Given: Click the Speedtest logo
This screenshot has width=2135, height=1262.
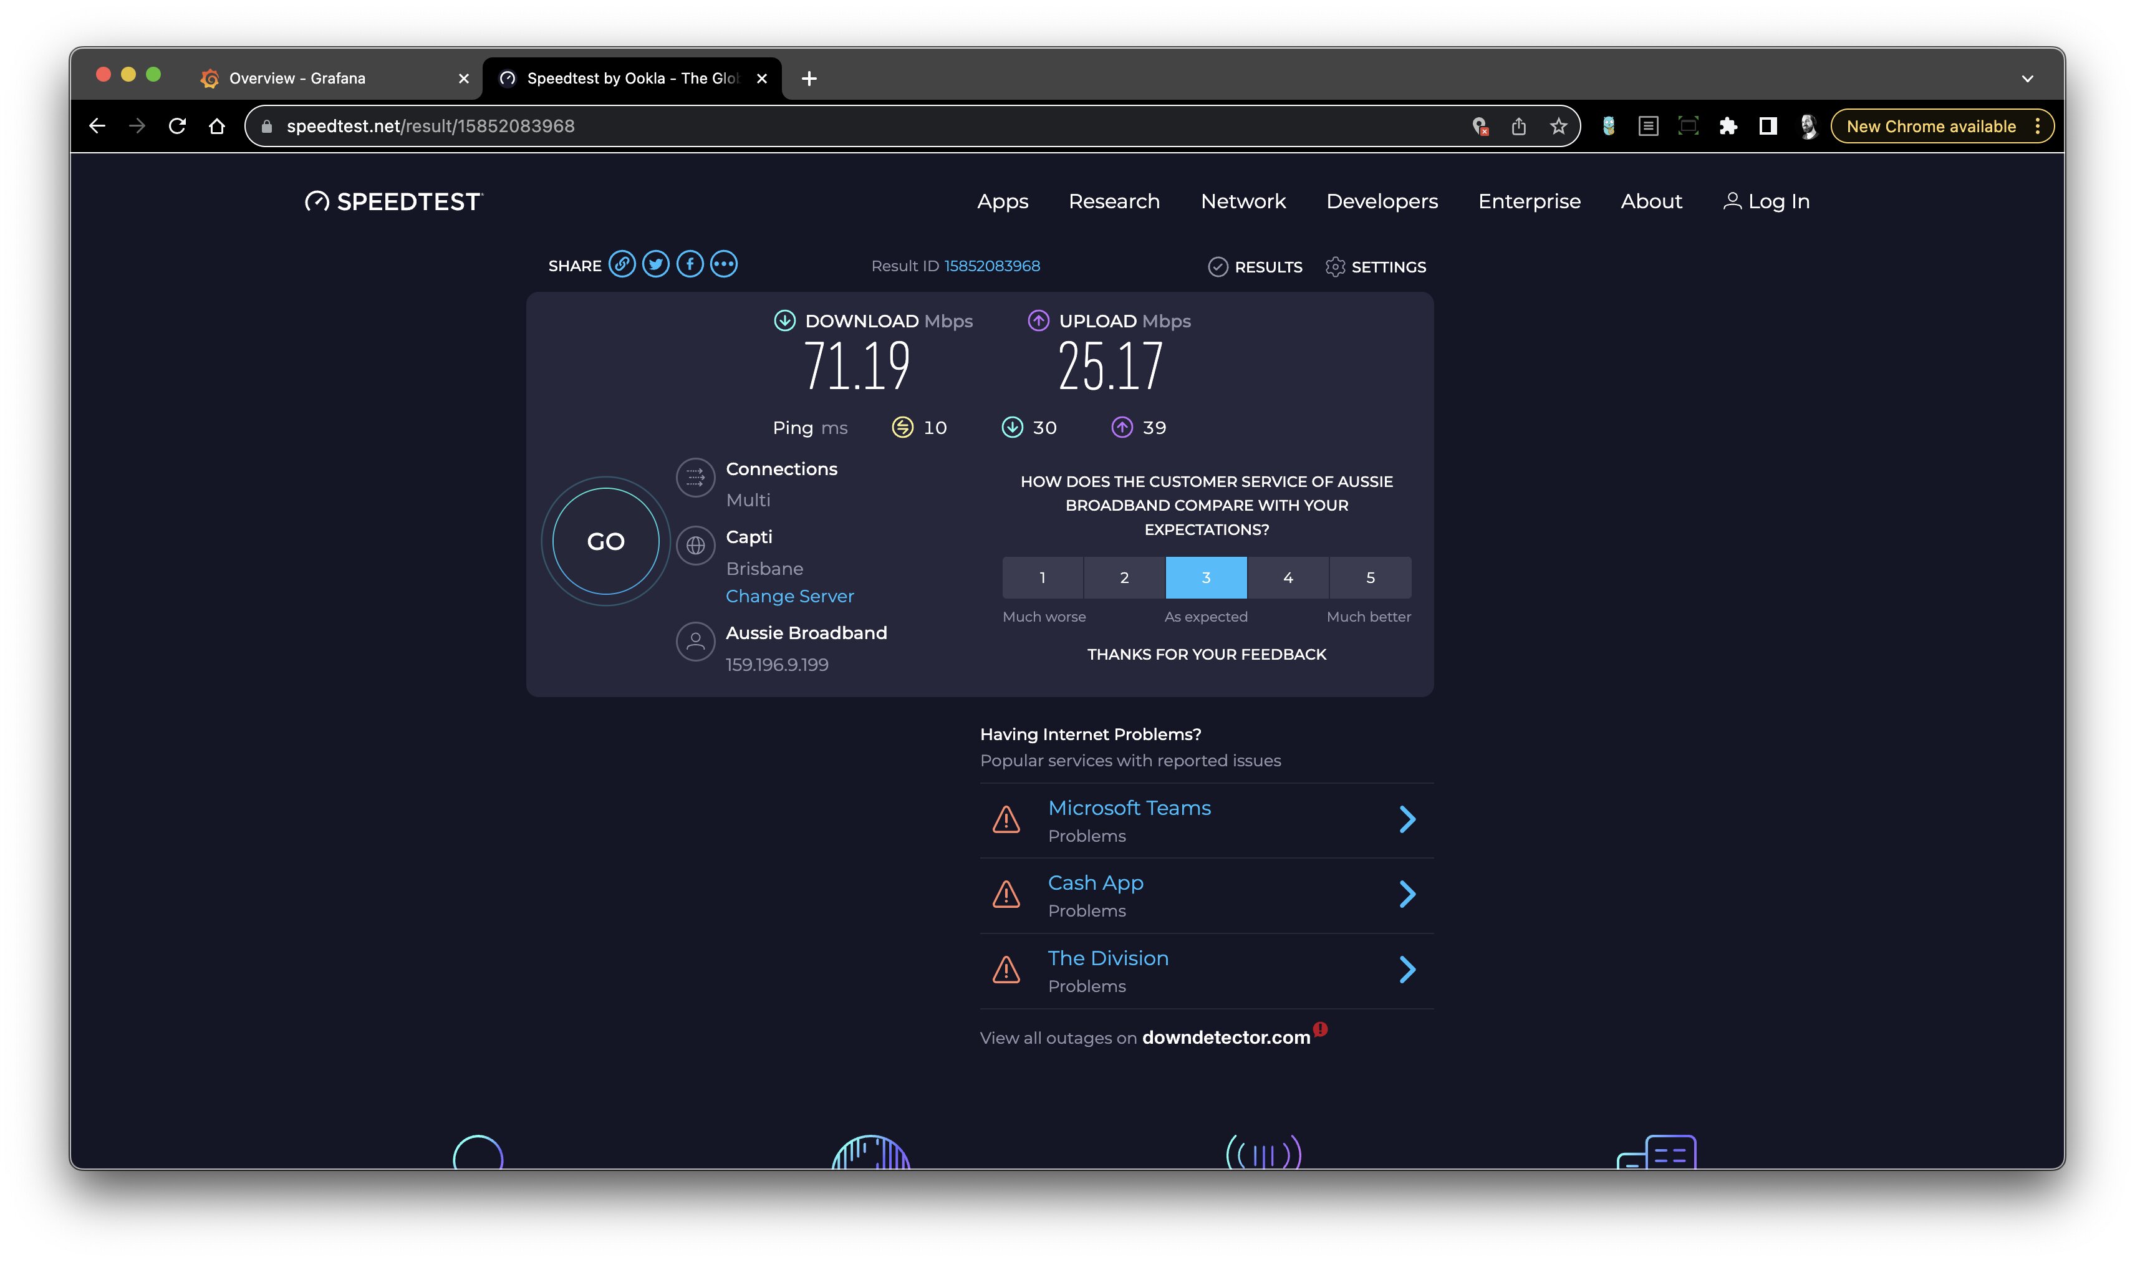Looking at the screenshot, I should pyautogui.click(x=393, y=201).
